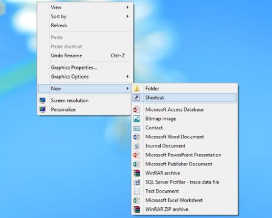Open Screen resolution settings

pyautogui.click(x=85, y=100)
